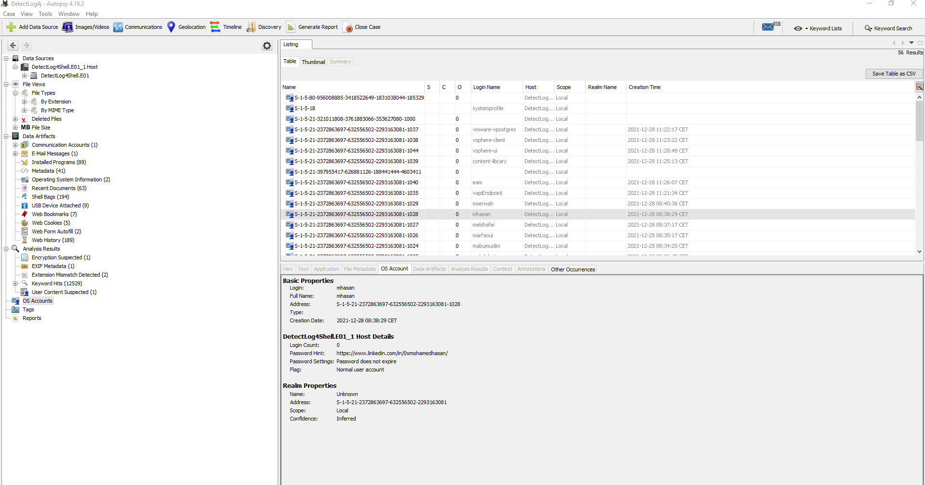Switch to the Thumbnail view tab
This screenshot has height=485, width=925.
point(313,62)
